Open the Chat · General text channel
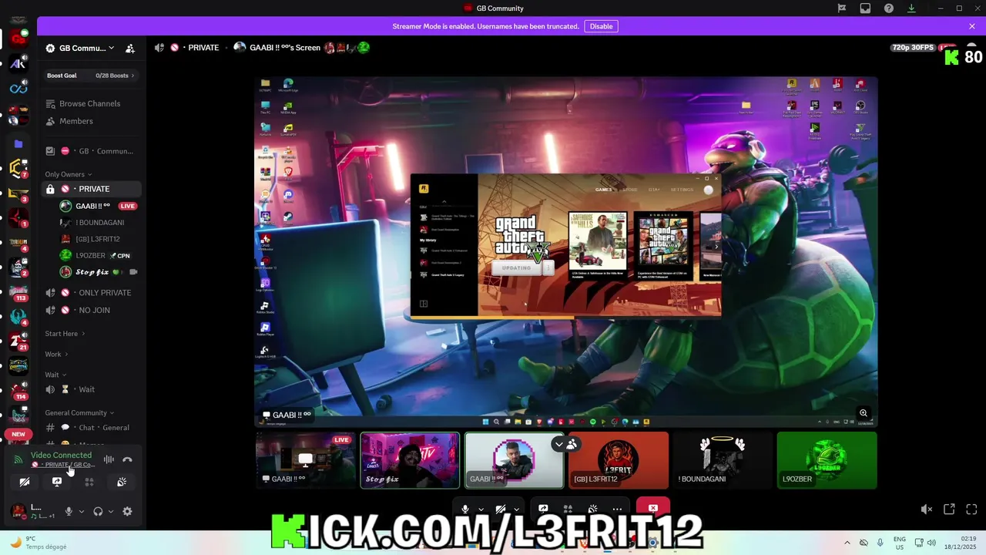This screenshot has height=555, width=986. click(92, 428)
